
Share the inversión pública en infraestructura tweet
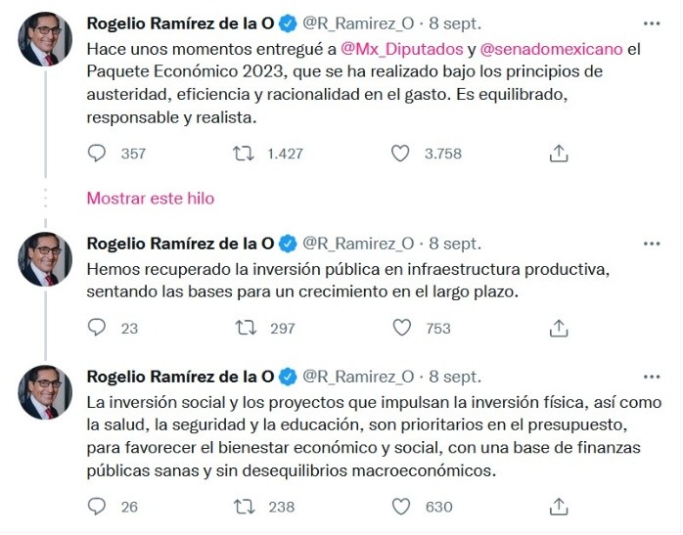point(559,328)
